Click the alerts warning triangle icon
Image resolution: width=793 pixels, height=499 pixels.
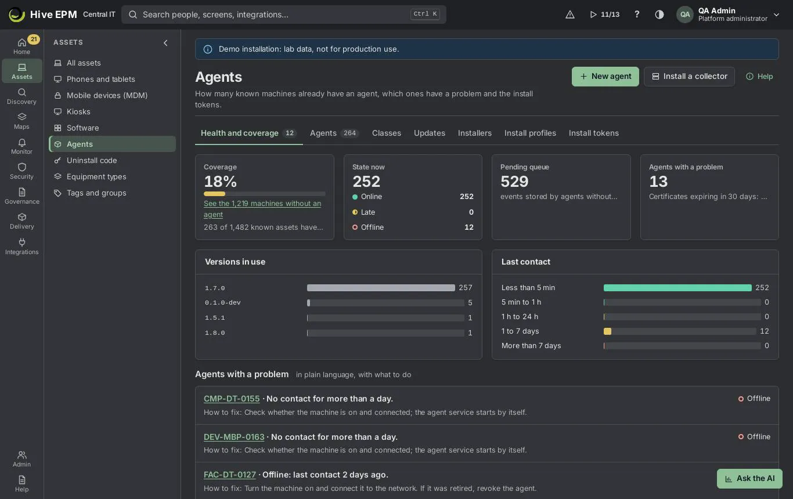point(570,15)
